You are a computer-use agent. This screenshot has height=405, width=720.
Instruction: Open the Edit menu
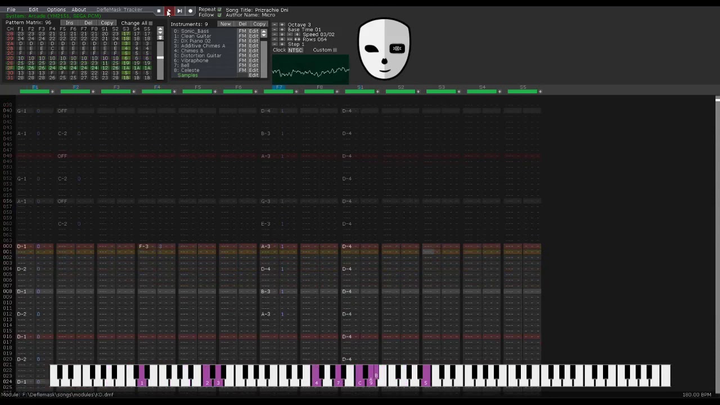click(33, 10)
